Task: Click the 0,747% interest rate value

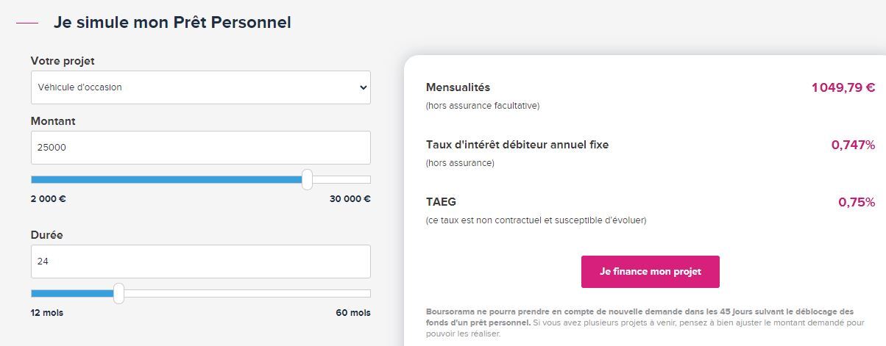Action: pyautogui.click(x=853, y=145)
